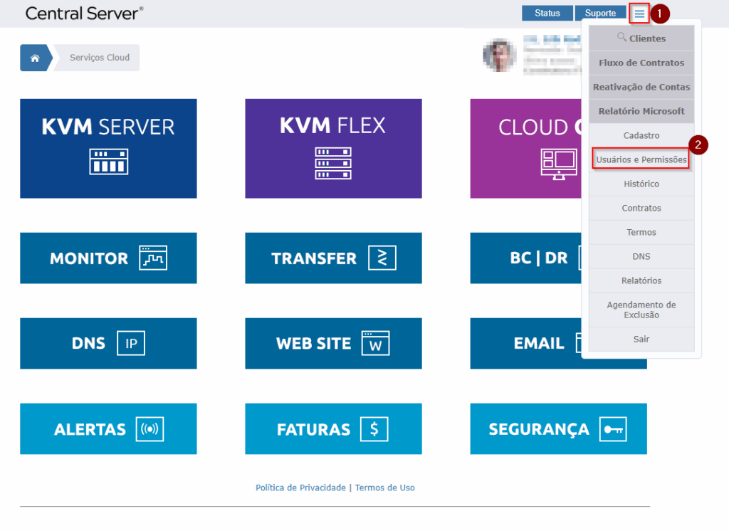The height and width of the screenshot is (531, 729).
Task: Open the Faturas billing tile
Action: pyautogui.click(x=333, y=429)
